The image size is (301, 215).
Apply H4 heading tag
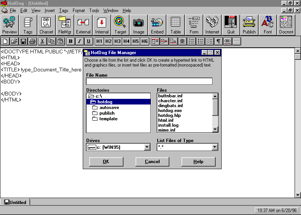126,41
